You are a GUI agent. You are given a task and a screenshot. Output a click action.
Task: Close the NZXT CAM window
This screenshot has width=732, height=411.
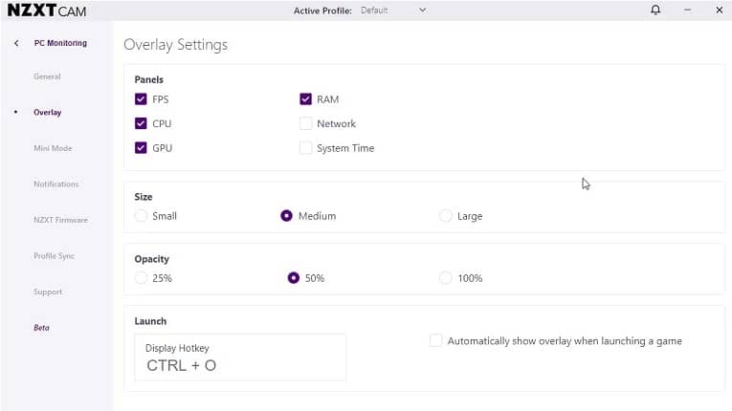click(720, 10)
